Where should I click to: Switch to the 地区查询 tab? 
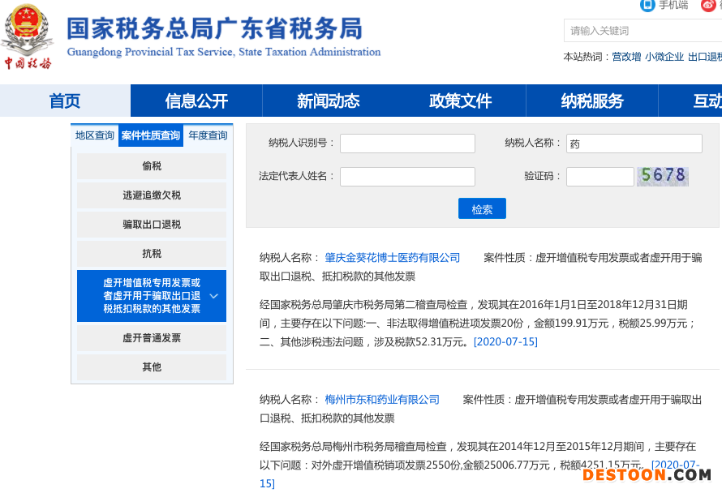[x=95, y=135]
